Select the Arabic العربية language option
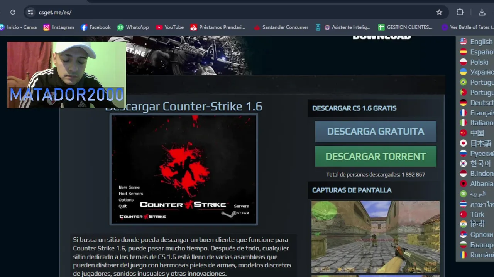The width and height of the screenshot is (494, 277). click(x=473, y=194)
